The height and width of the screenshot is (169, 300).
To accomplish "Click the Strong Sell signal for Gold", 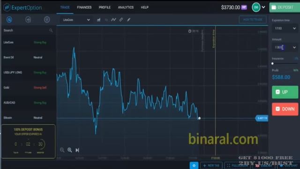I will coord(40,88).
